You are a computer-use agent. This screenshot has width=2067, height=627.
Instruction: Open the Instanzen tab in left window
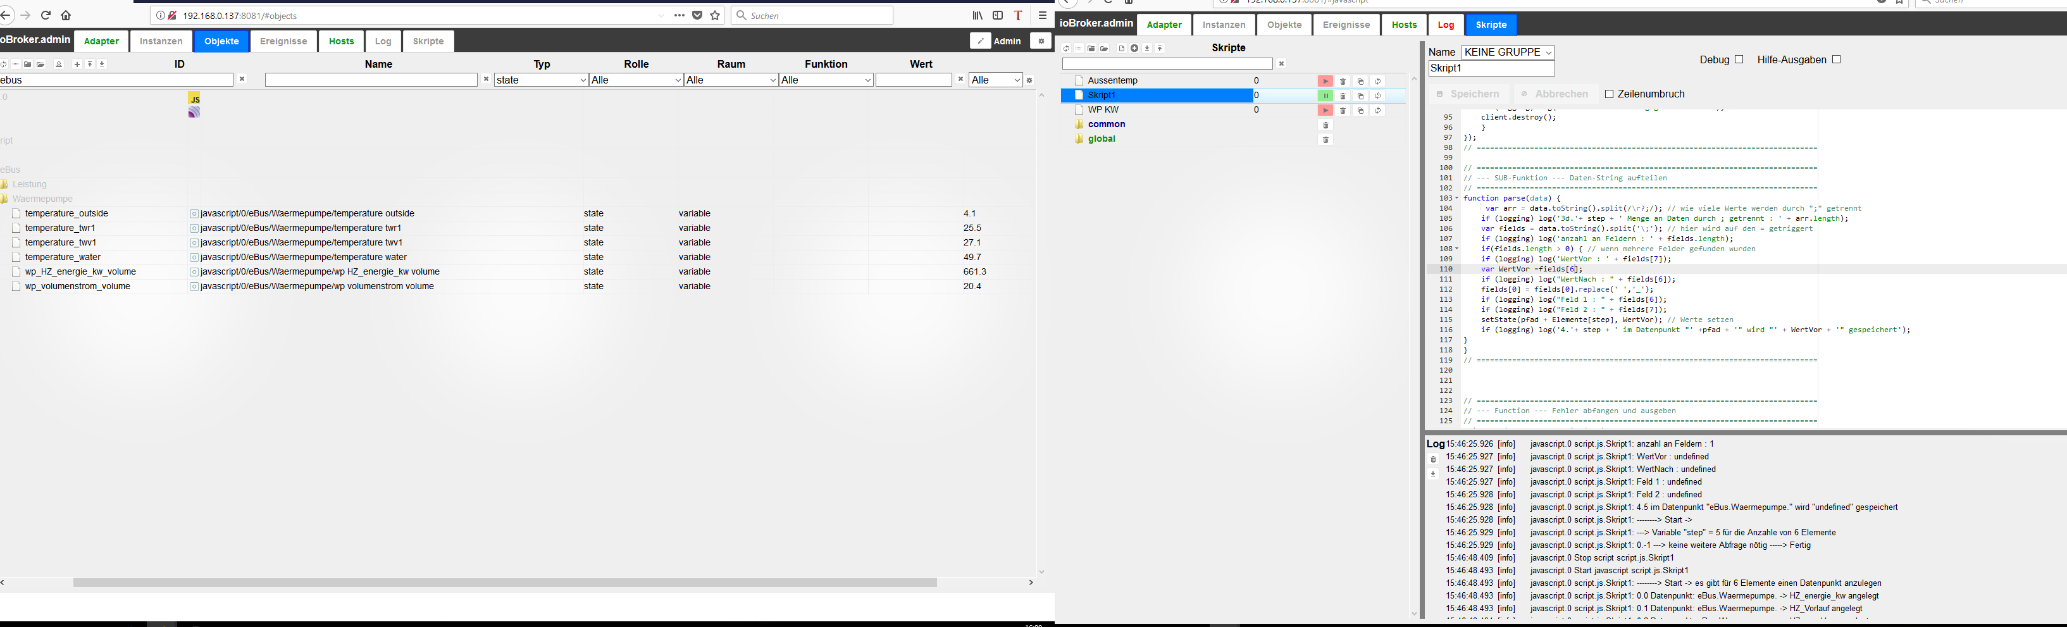coord(161,41)
